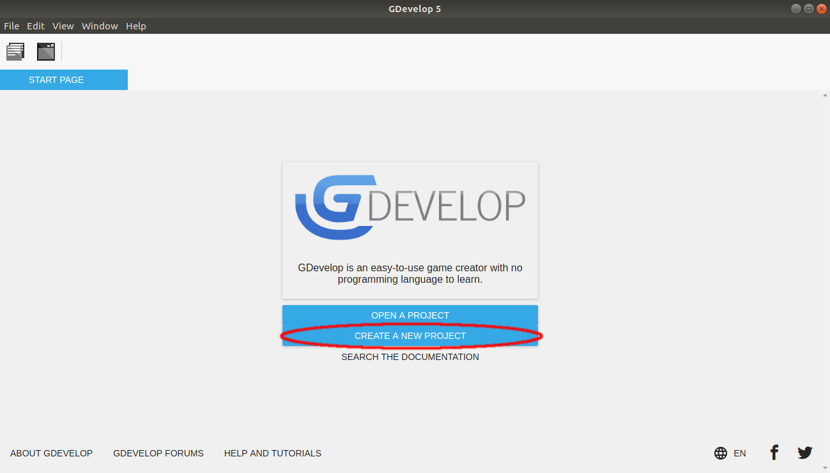The image size is (830, 473).
Task: Click the Open a Project button
Action: [x=410, y=315]
